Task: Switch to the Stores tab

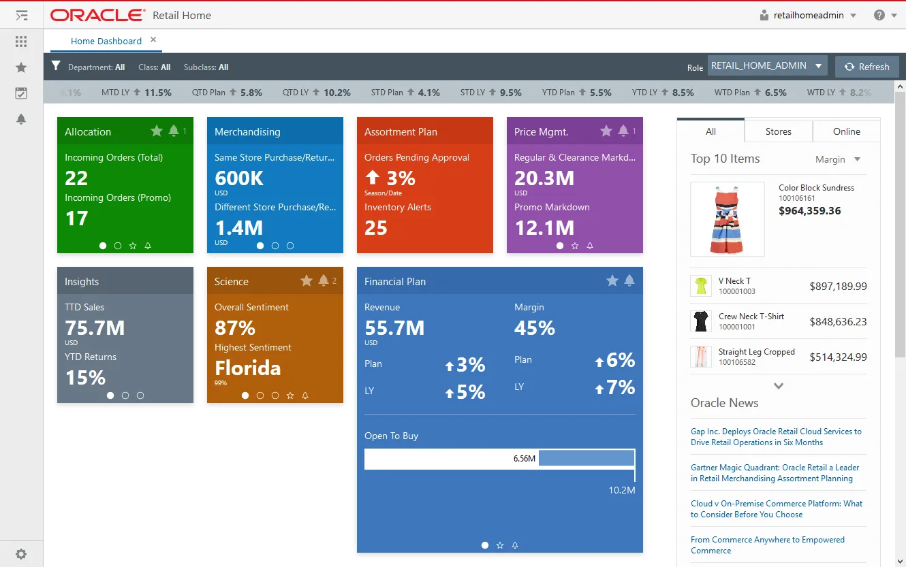Action: click(778, 131)
